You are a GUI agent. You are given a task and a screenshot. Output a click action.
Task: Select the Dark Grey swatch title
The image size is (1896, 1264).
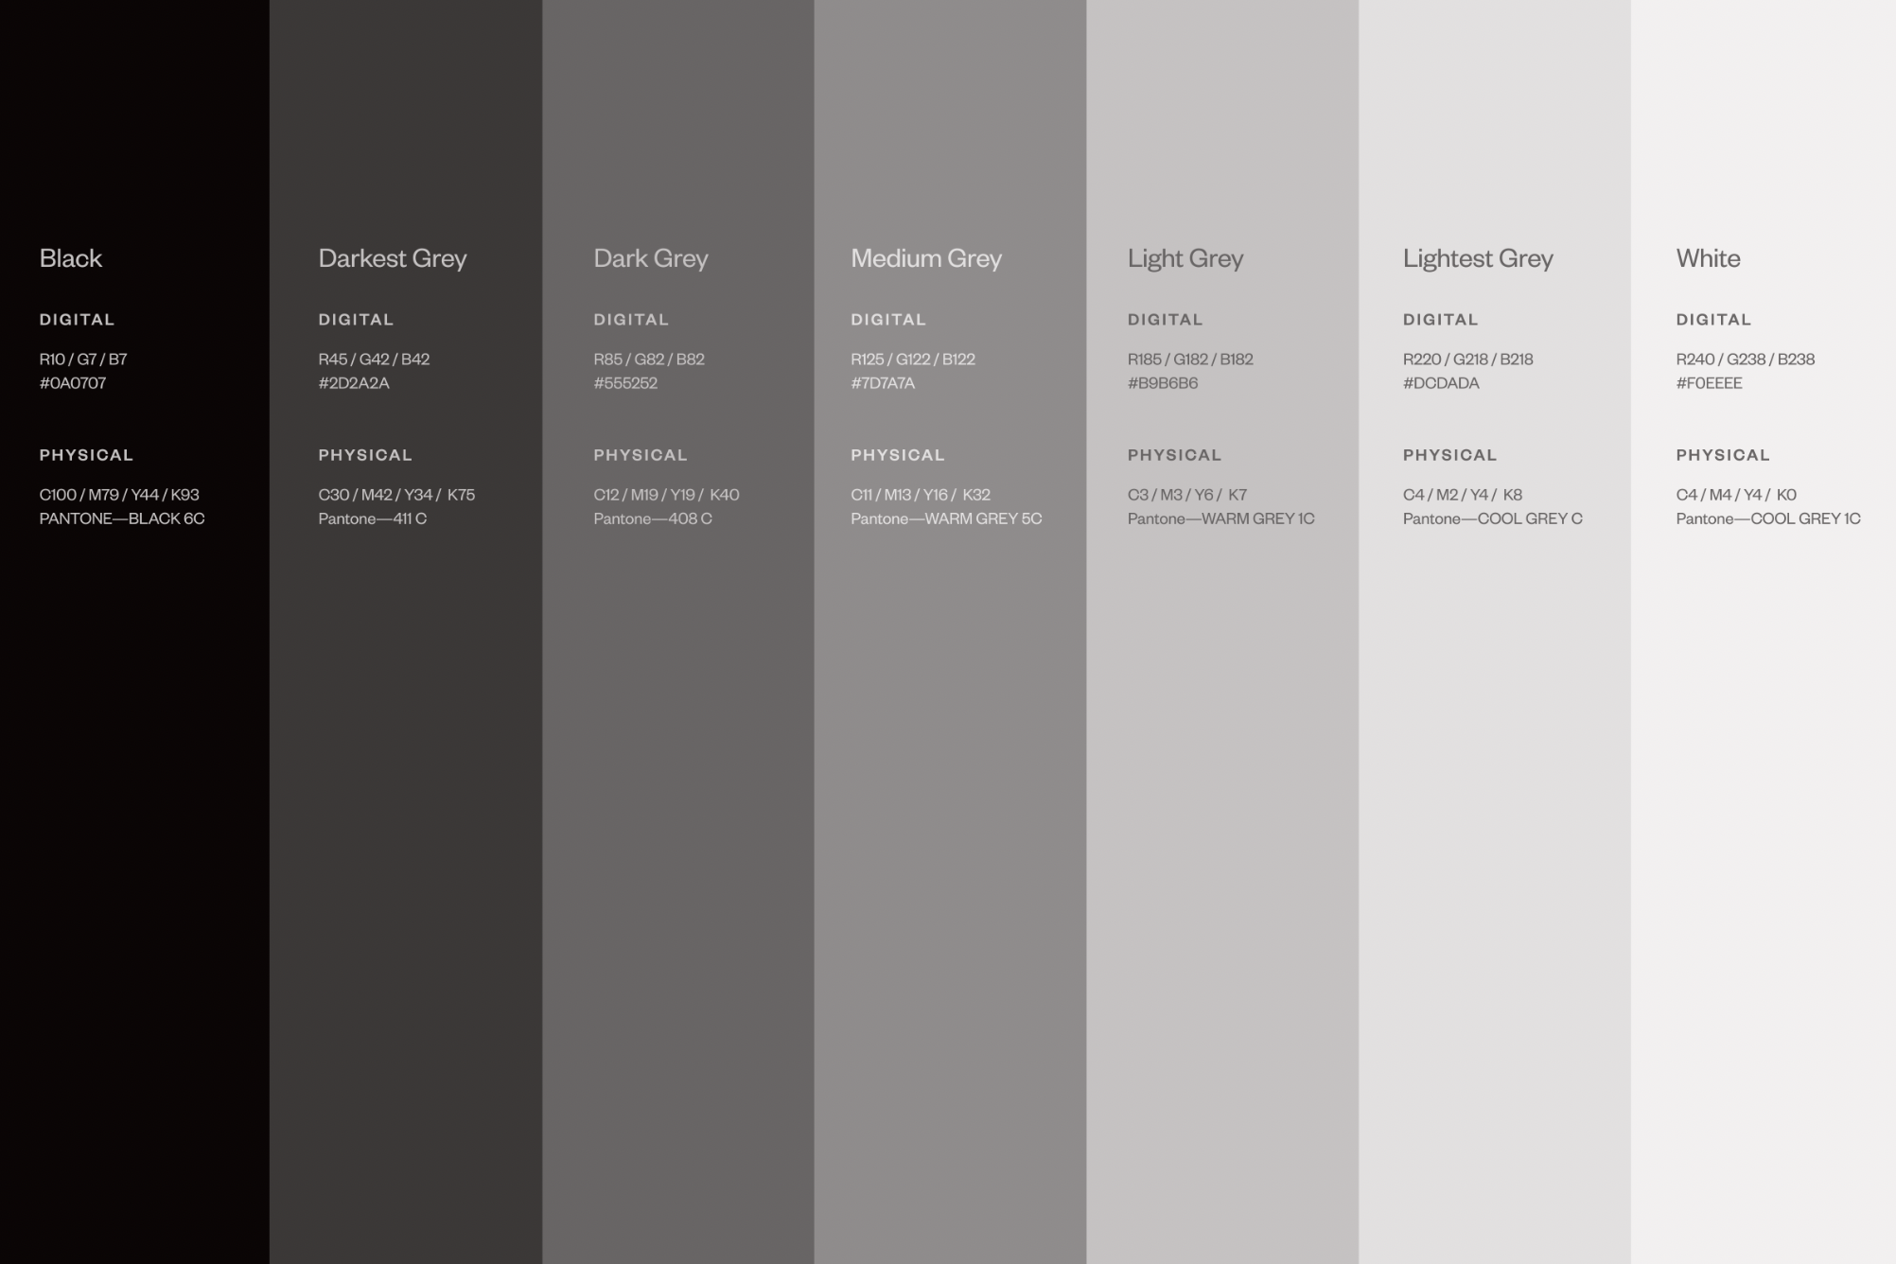coord(651,258)
